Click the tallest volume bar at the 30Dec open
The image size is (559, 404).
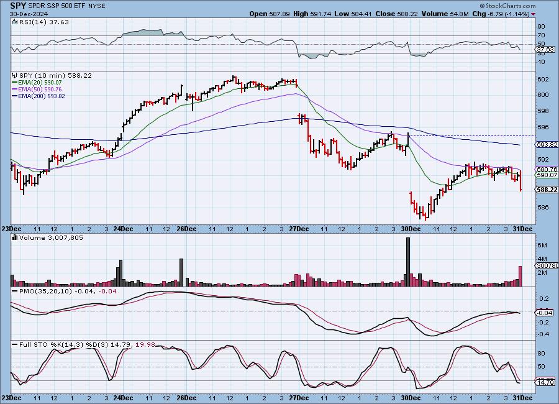click(x=408, y=262)
